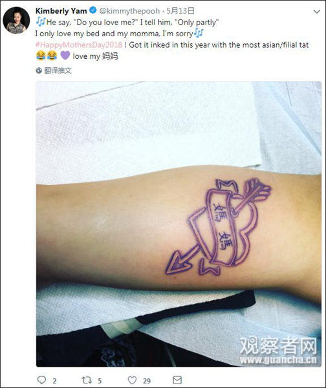Open the @kimmythepooh handle link
This screenshot has width=326, height=388.
click(x=129, y=11)
